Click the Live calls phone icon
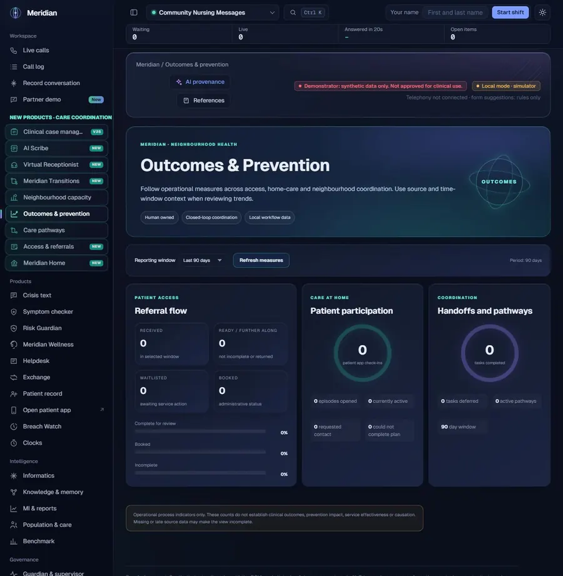Image resolution: width=563 pixels, height=576 pixels. tap(14, 50)
